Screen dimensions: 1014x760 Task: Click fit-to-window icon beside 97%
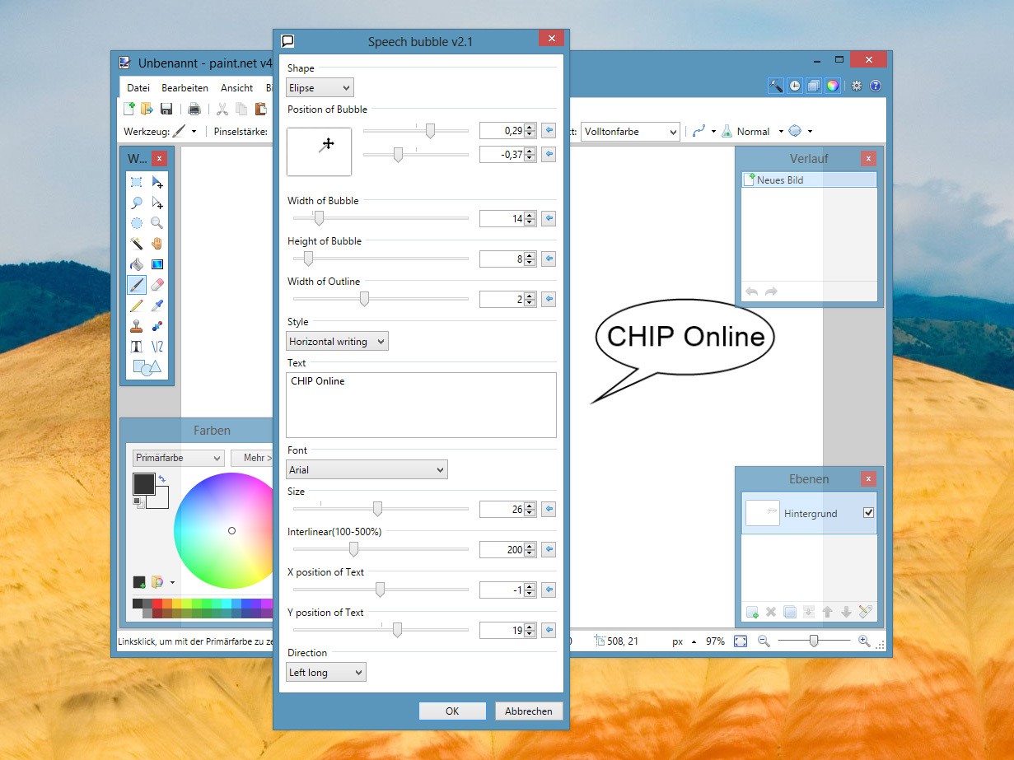tap(741, 641)
